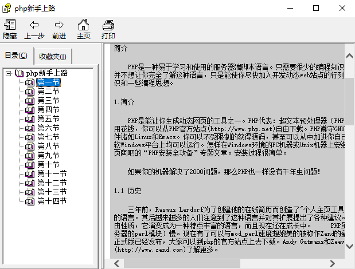This screenshot has height=269, width=355.
Task: Collapse the php新手上路 tree node
Action: 9,73
